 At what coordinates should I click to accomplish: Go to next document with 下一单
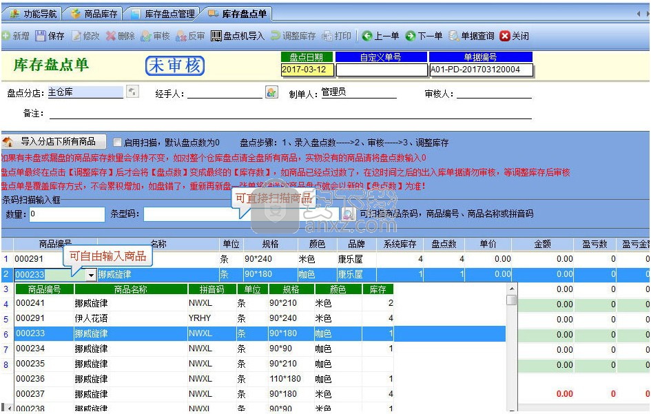[424, 36]
